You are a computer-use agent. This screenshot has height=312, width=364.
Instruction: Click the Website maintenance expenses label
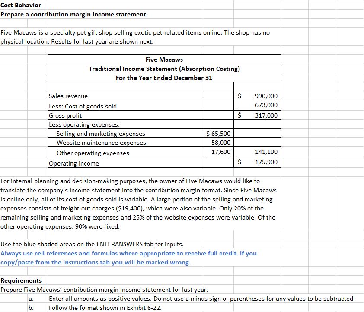[97, 143]
